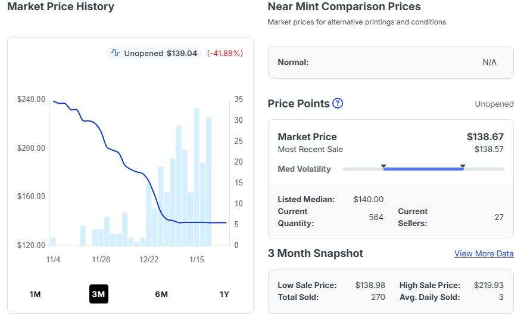The image size is (524, 319).
Task: Select the 3M time range
Action: click(98, 294)
